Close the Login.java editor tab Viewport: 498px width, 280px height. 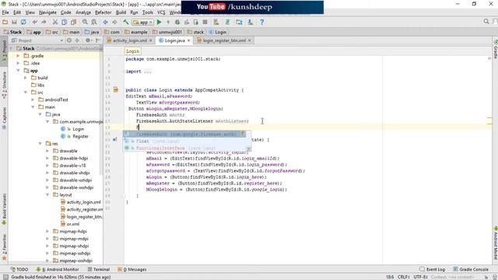188,40
